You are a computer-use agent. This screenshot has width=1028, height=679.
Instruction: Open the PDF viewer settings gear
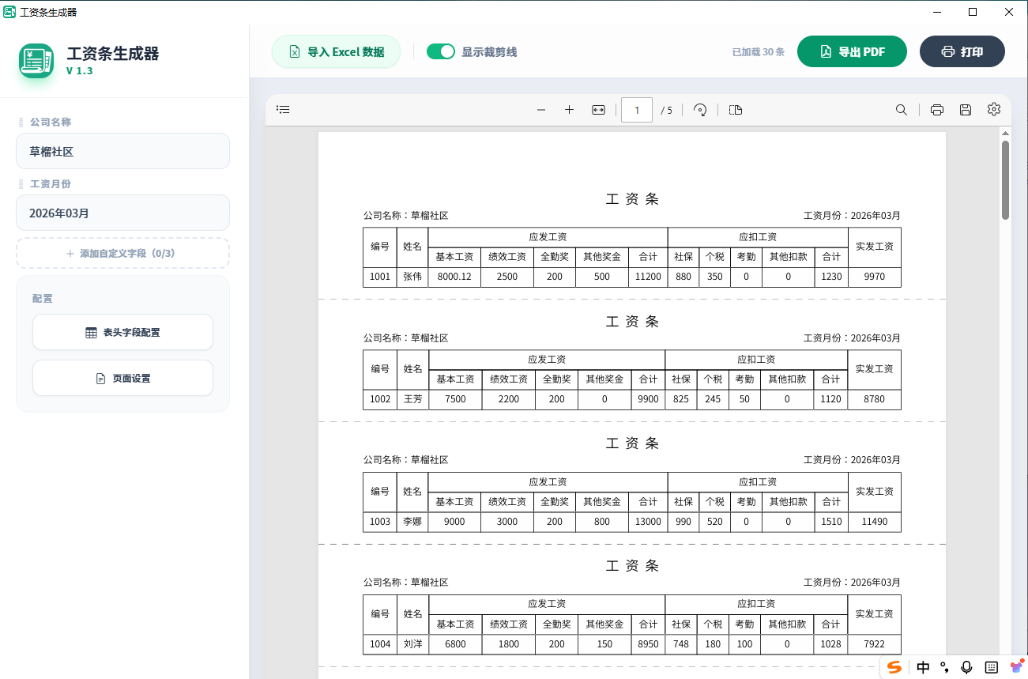[x=994, y=110]
